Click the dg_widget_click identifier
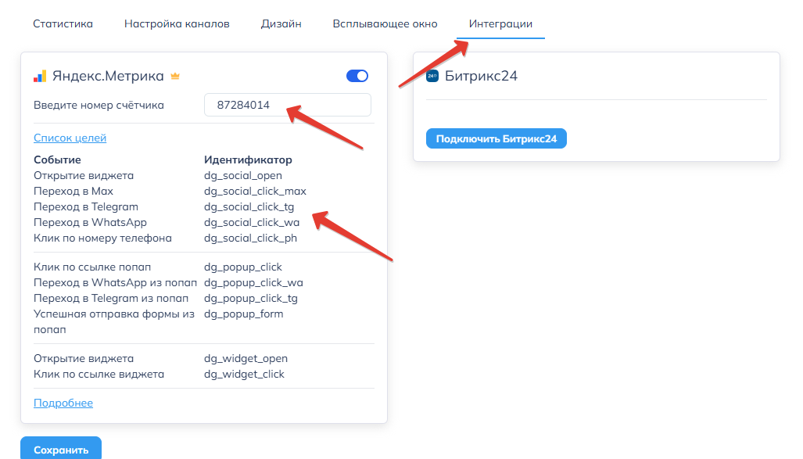The width and height of the screenshot is (803, 459). tap(244, 375)
